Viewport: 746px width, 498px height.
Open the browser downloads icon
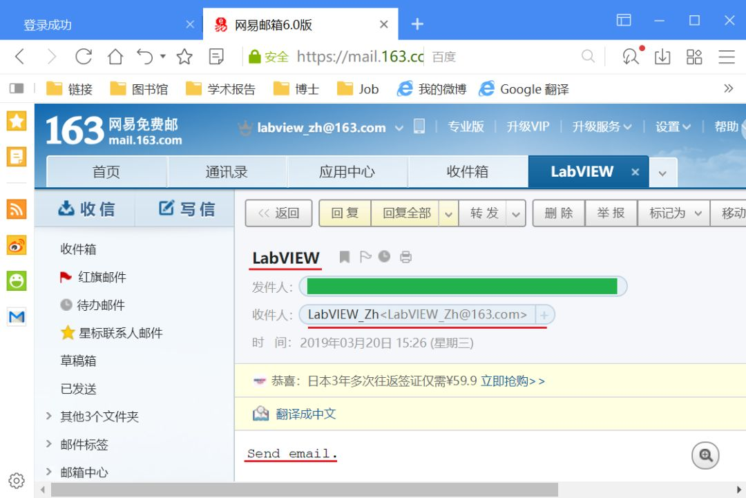pyautogui.click(x=662, y=57)
